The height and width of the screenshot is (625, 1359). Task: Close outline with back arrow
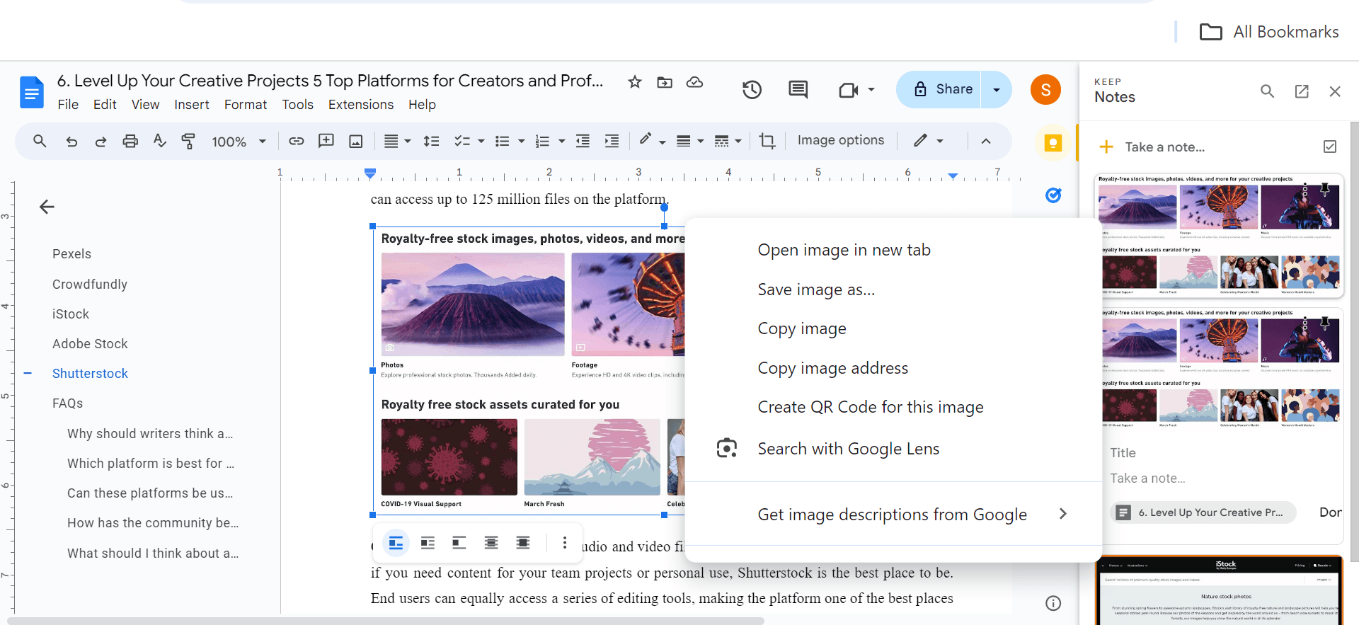coord(47,207)
